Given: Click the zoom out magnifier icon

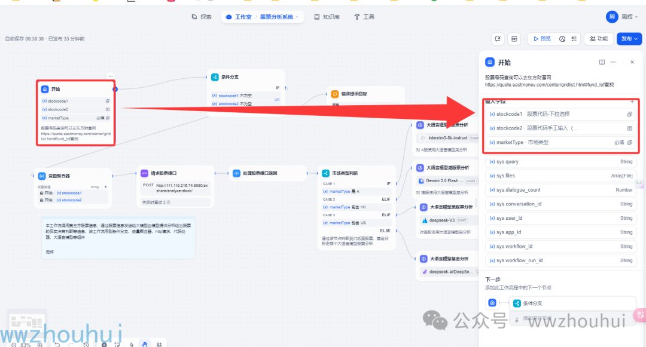Looking at the screenshot, I should 14,345.
